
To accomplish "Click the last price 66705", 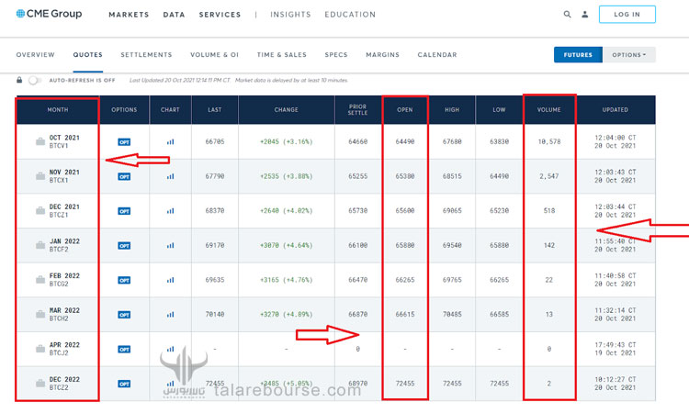I will pyautogui.click(x=214, y=141).
